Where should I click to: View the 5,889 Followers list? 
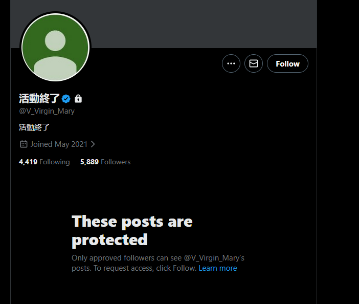[x=105, y=162]
